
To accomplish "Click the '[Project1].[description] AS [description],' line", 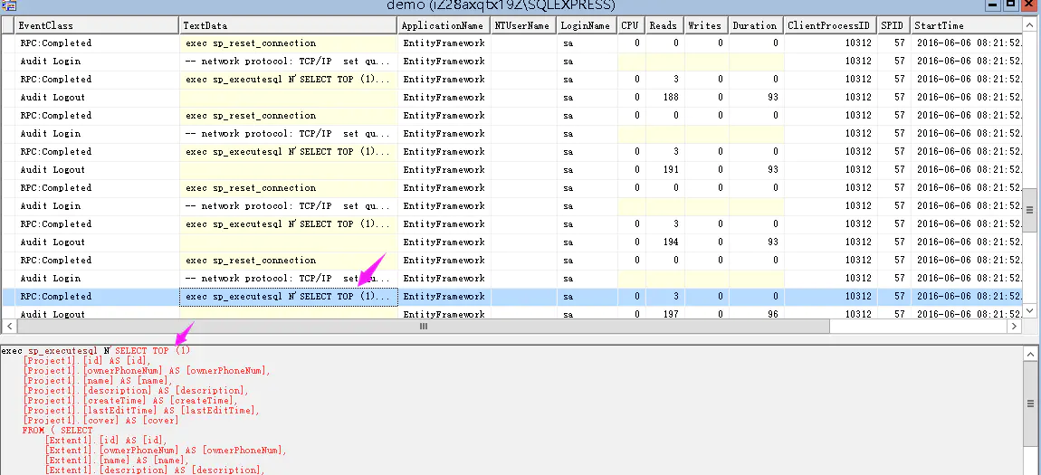I will pos(136,390).
